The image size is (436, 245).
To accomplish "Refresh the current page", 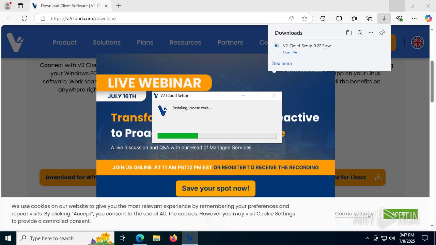I will (25, 18).
